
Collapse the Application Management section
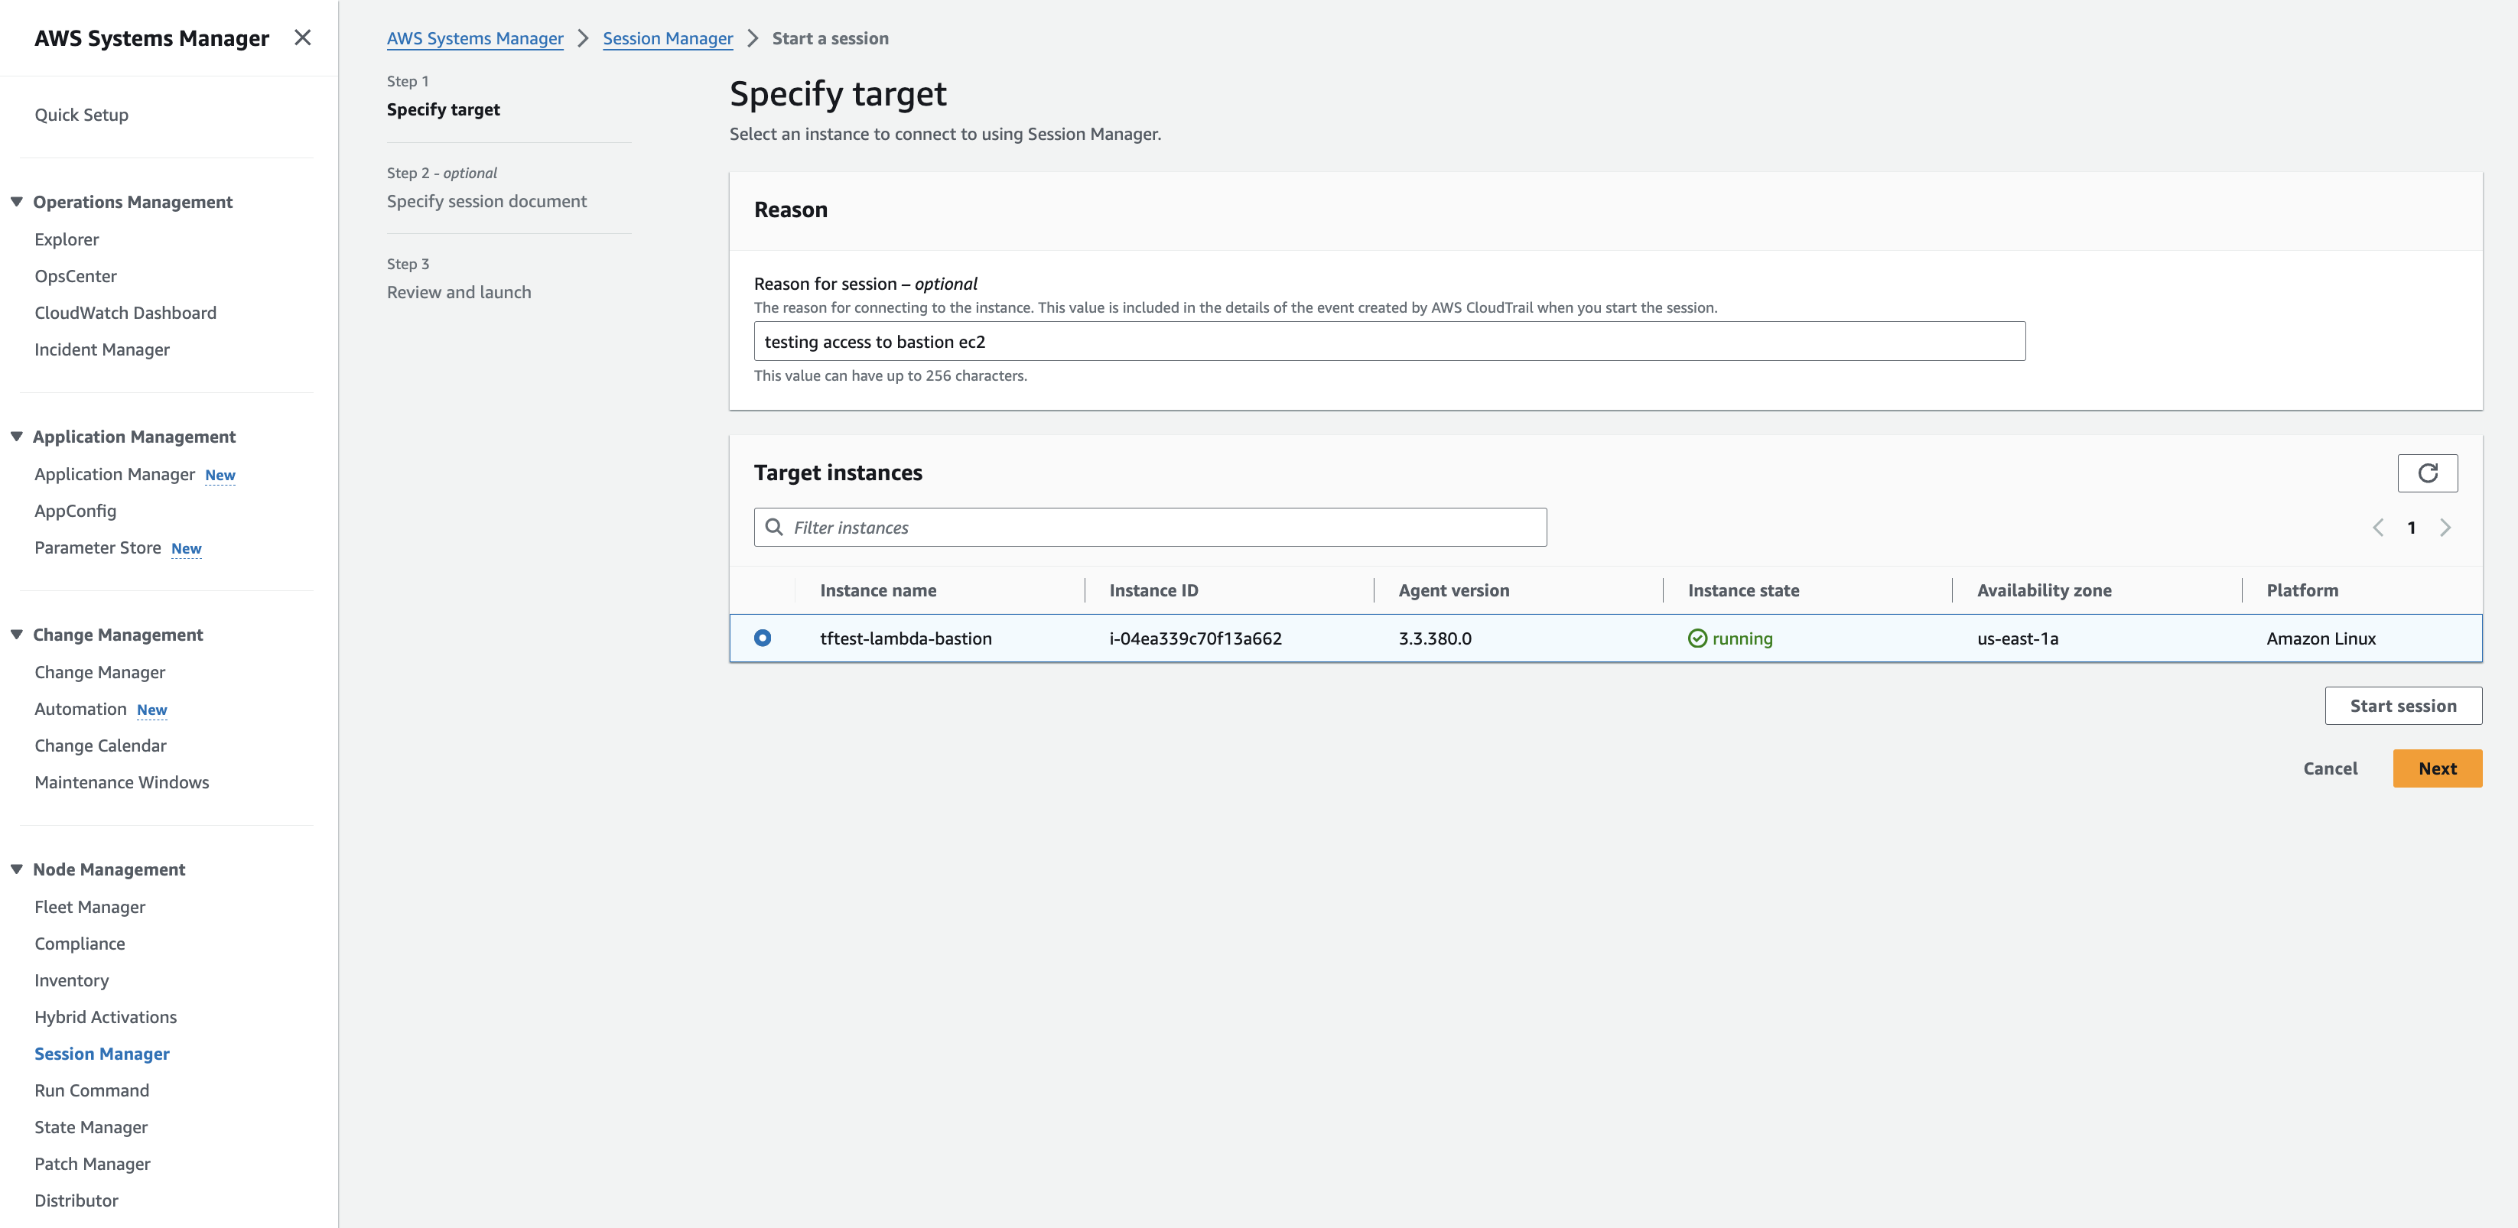point(17,437)
